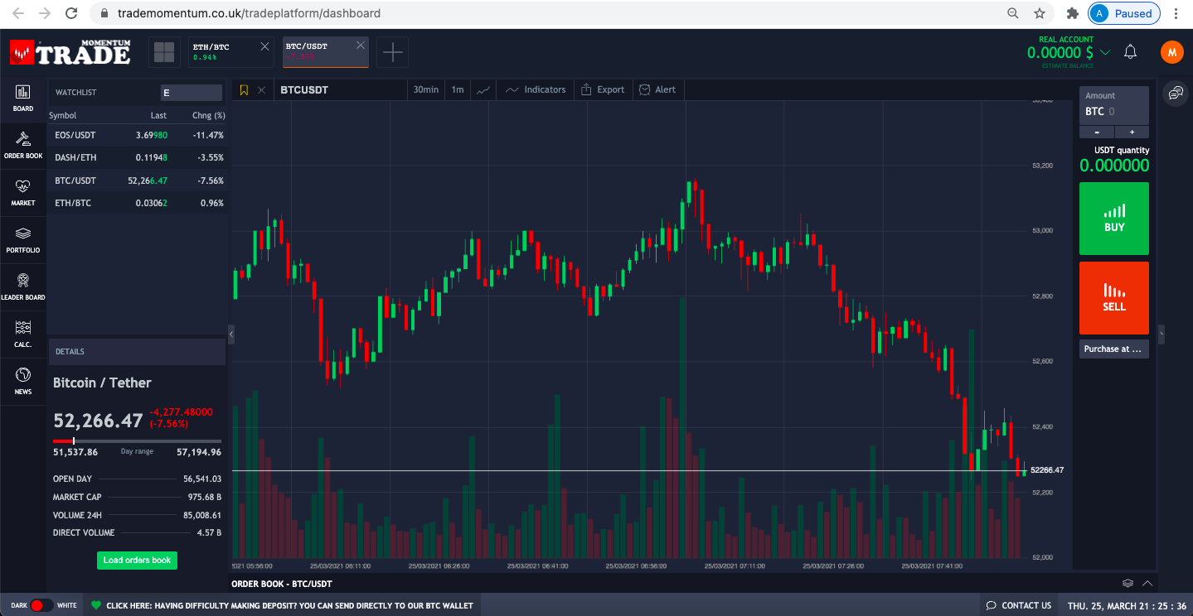Bookmark page with browser star
The image size is (1193, 616).
point(1039,13)
